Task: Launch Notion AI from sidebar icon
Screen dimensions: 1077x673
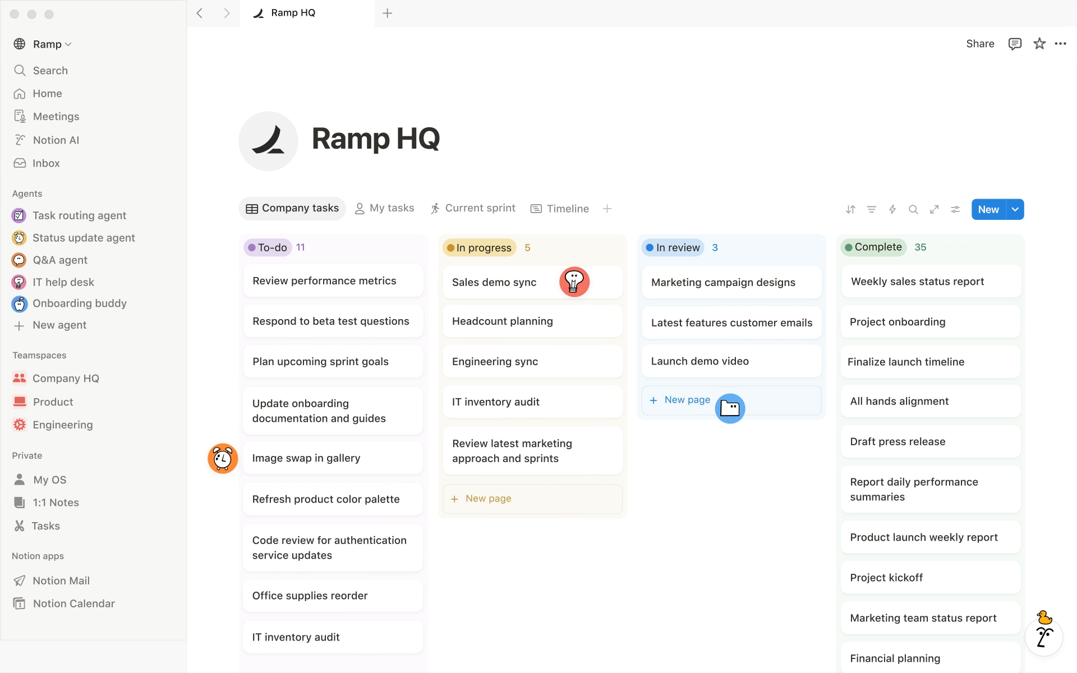Action: click(20, 140)
